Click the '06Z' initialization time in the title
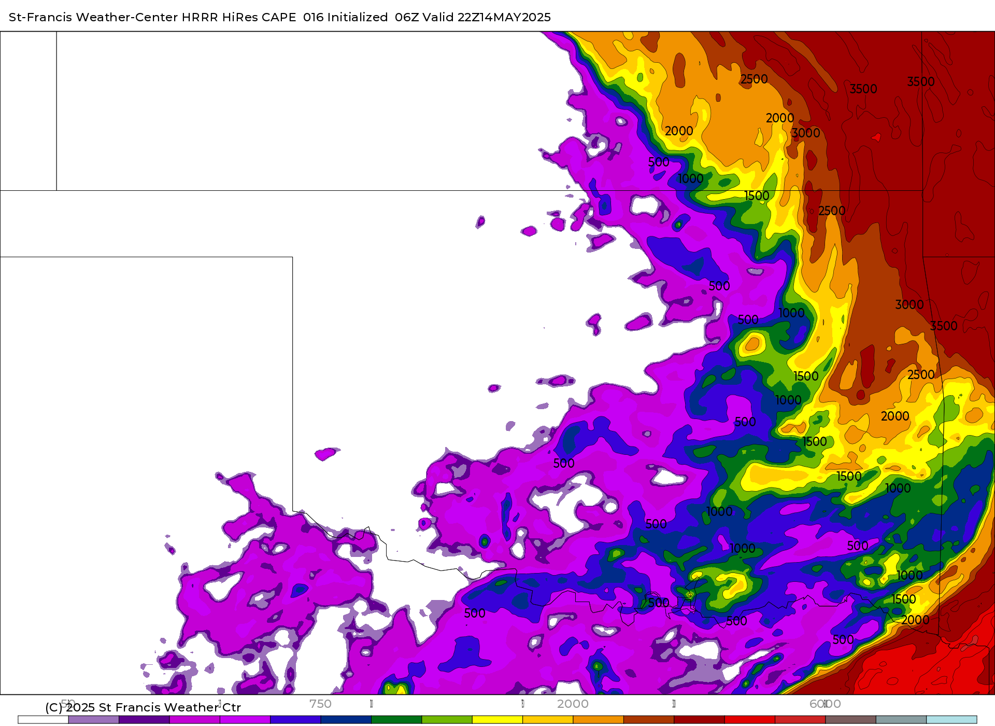The image size is (995, 726). tap(407, 17)
